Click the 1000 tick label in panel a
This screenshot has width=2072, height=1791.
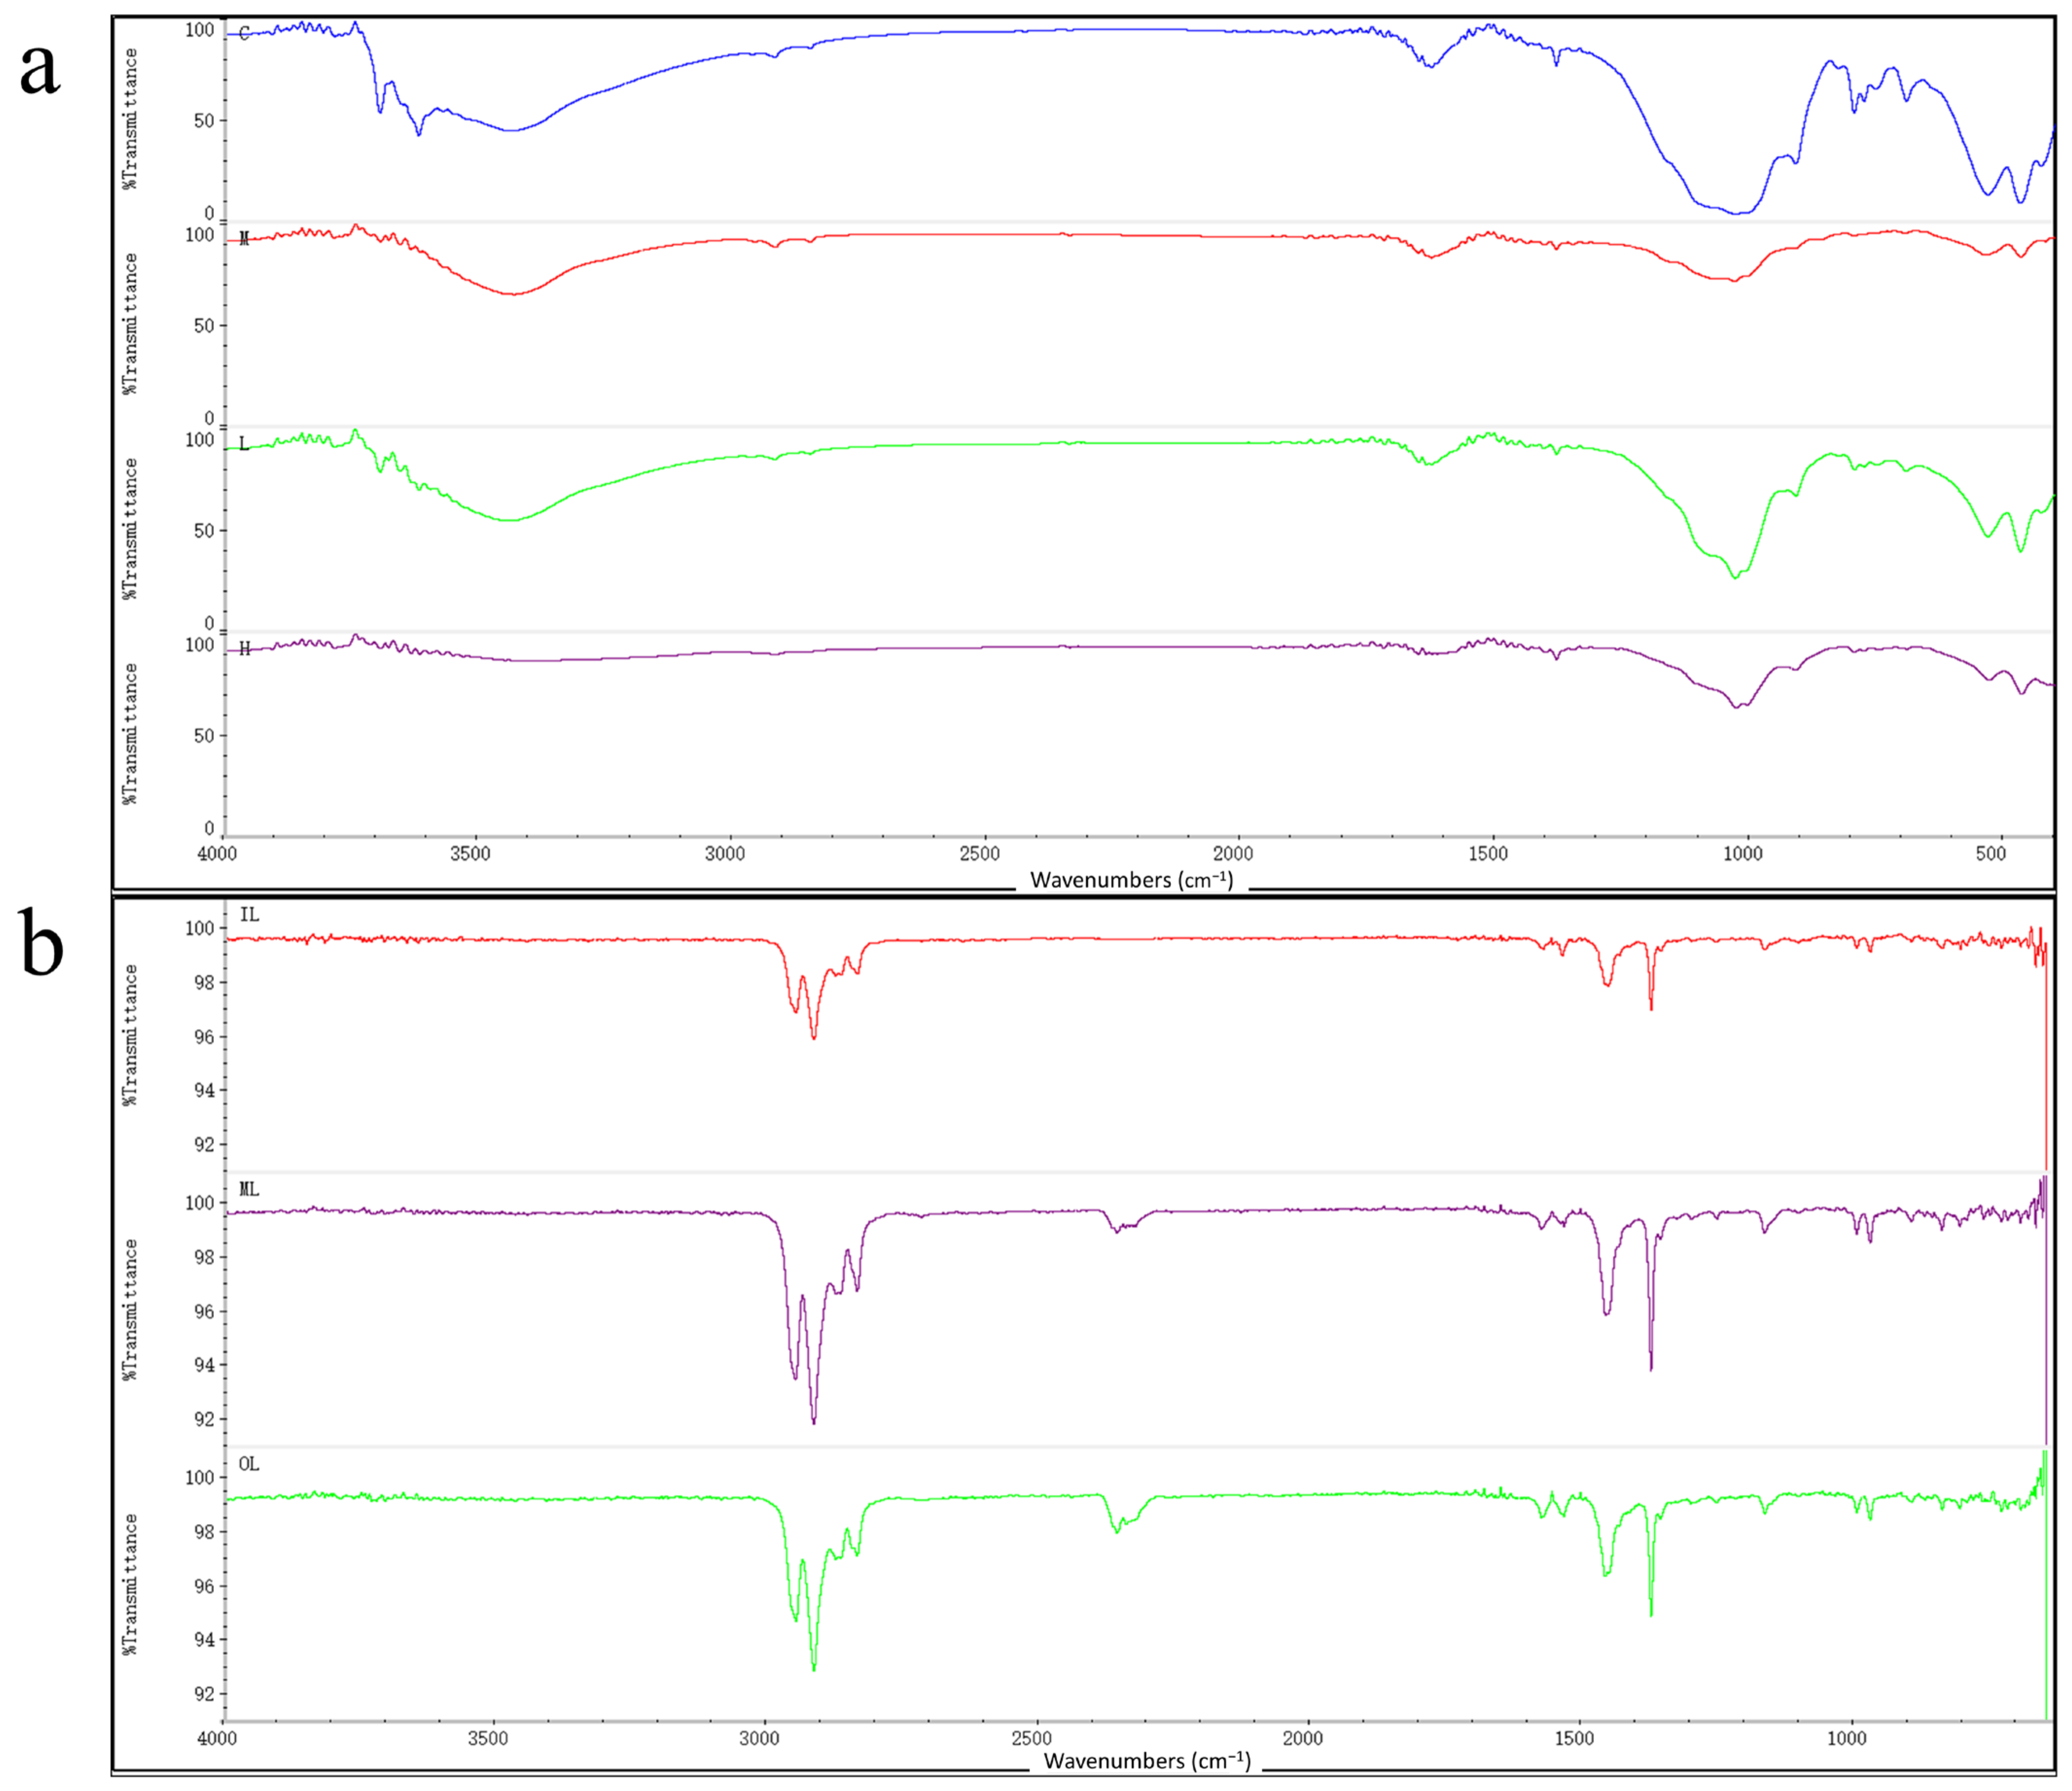click(x=1742, y=853)
